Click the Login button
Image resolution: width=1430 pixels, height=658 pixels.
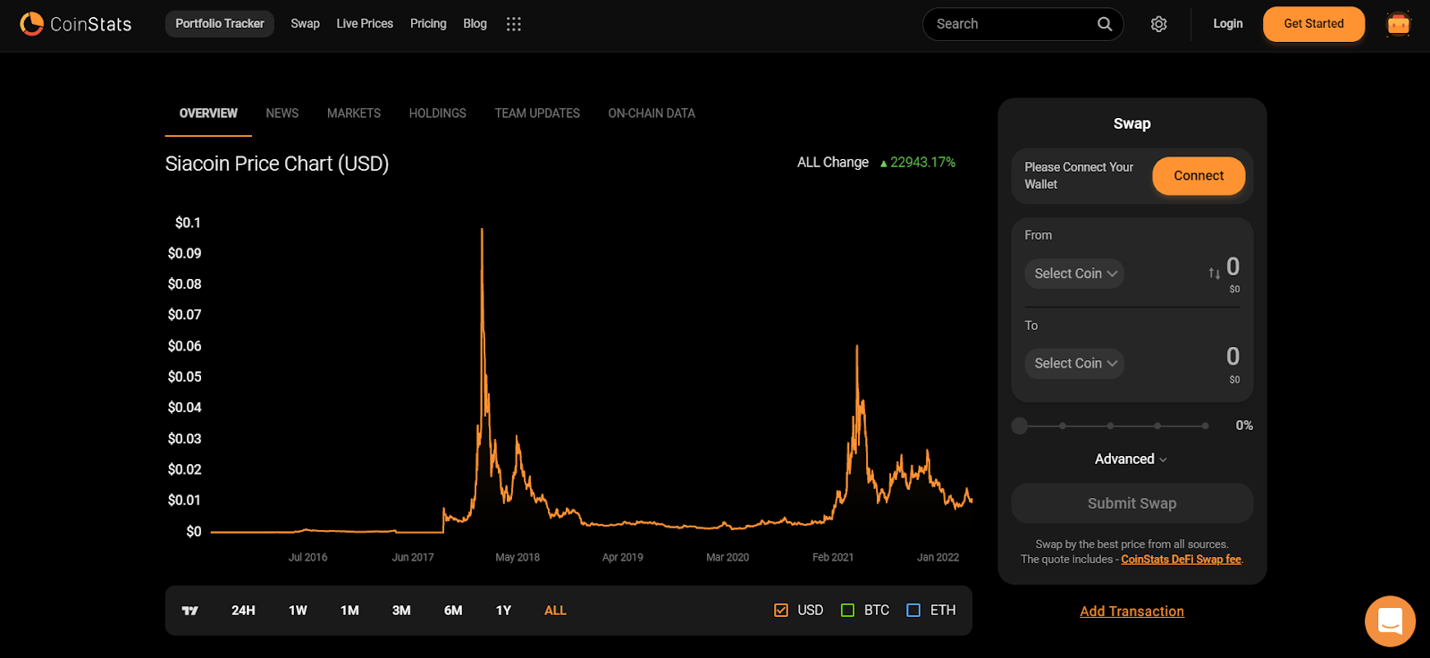point(1228,24)
